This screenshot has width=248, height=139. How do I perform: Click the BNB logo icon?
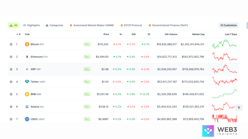pos(27,94)
